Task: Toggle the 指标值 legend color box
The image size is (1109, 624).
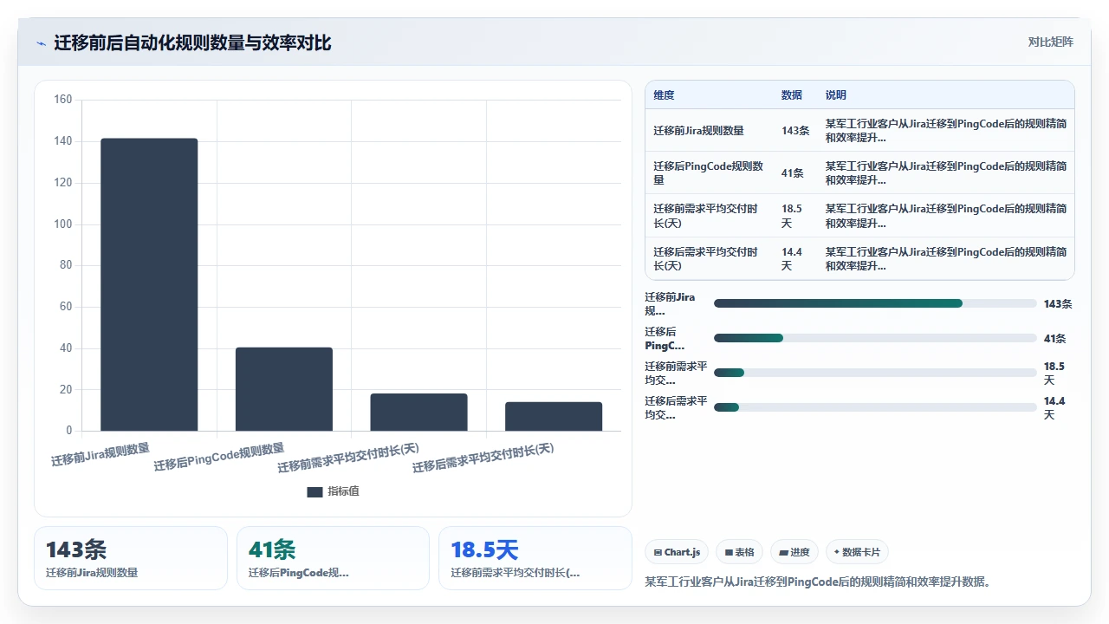Action: click(x=315, y=491)
